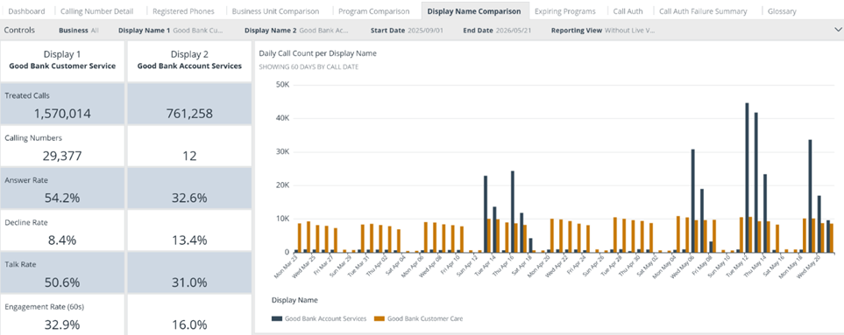Viewport: 844px width, 335px height.
Task: Select the Display Name Comparison tab
Action: pyautogui.click(x=474, y=10)
